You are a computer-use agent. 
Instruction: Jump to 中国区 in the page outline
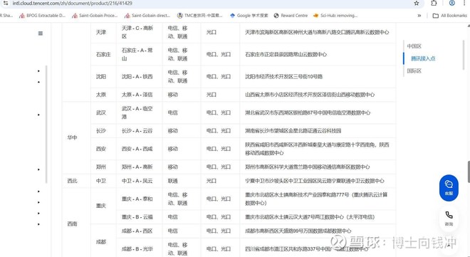(414, 46)
